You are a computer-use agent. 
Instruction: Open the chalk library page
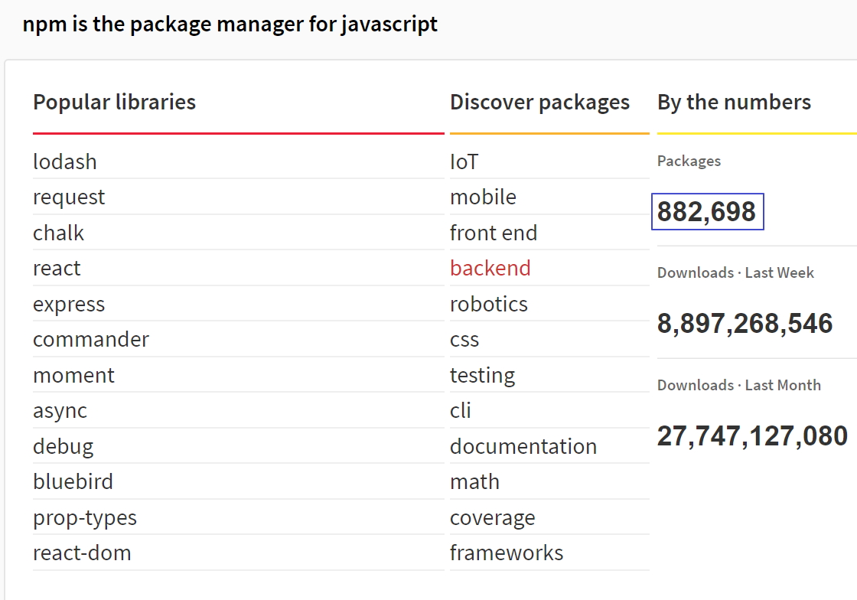[59, 233]
